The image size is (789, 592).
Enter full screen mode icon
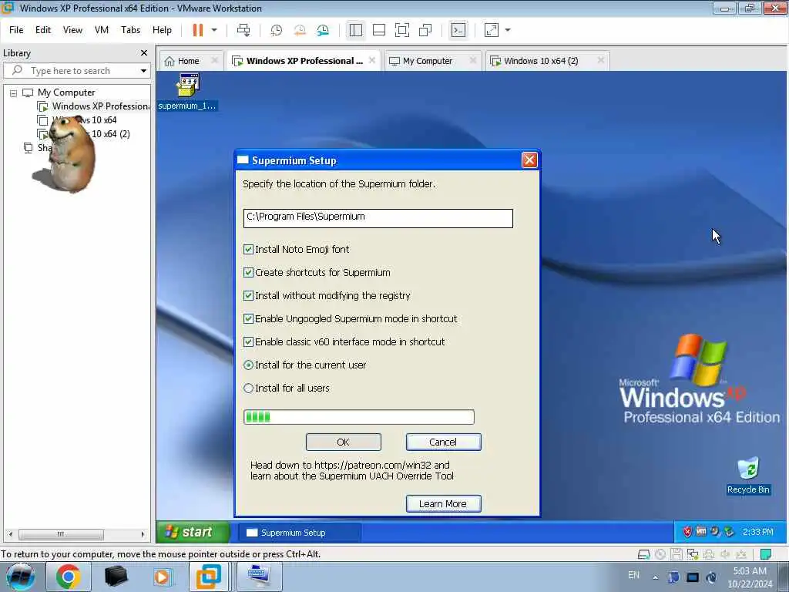coord(402,30)
